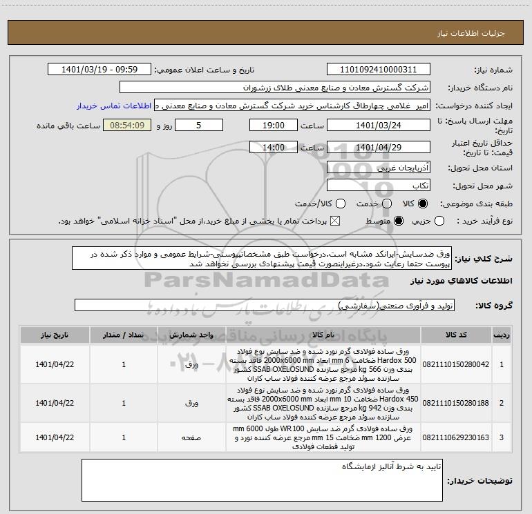Screen dimensions: 532x514
Task: Click the تکاب delivery city field
Action: (379, 186)
